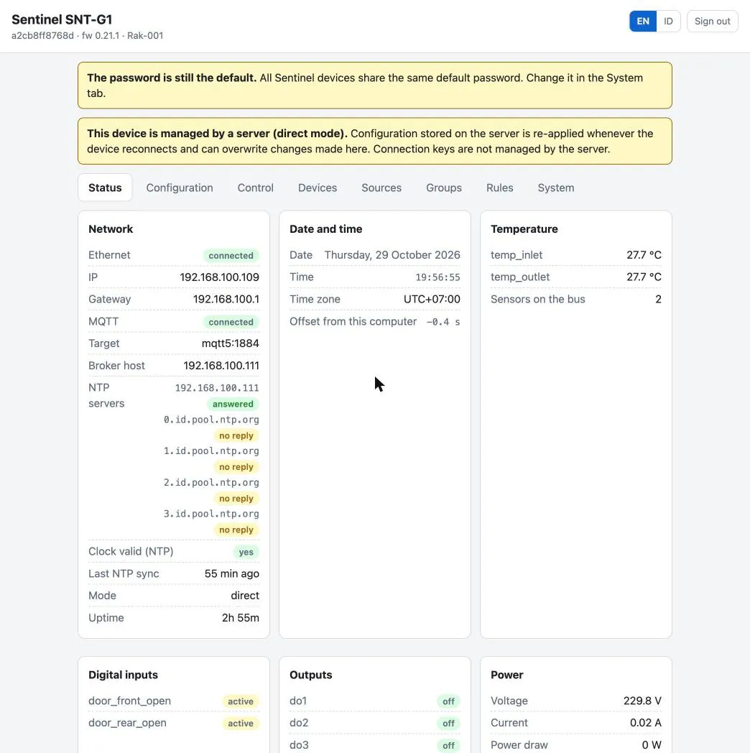Click the temp_inlet reading 27.7 °C
This screenshot has height=753, width=750.
pos(644,255)
